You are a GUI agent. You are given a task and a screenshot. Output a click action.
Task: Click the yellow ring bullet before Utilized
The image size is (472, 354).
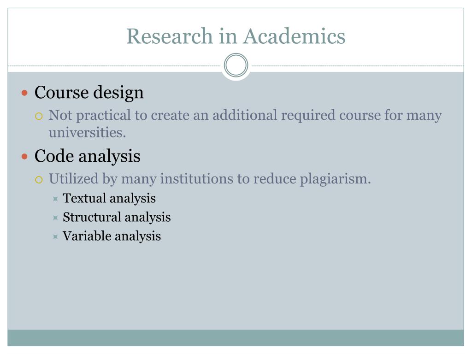39,180
